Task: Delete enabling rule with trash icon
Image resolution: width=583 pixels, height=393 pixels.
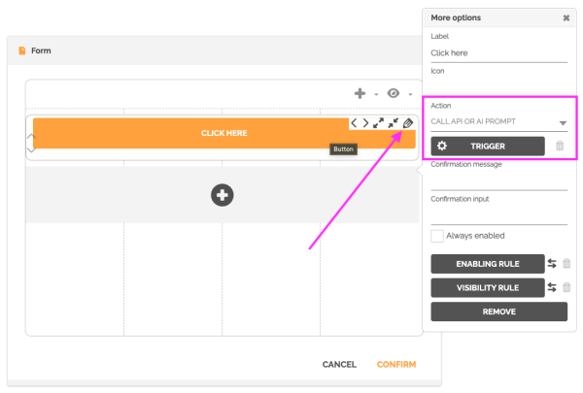Action: coord(566,263)
